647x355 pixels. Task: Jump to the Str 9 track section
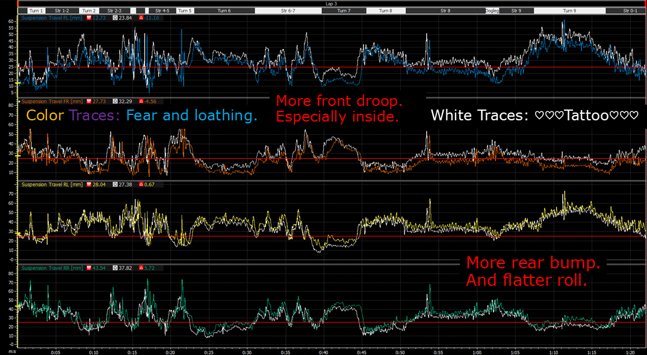click(x=516, y=11)
